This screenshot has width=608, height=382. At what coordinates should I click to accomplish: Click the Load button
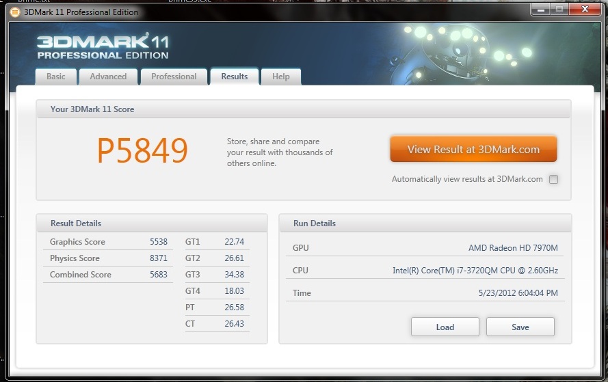pos(445,327)
